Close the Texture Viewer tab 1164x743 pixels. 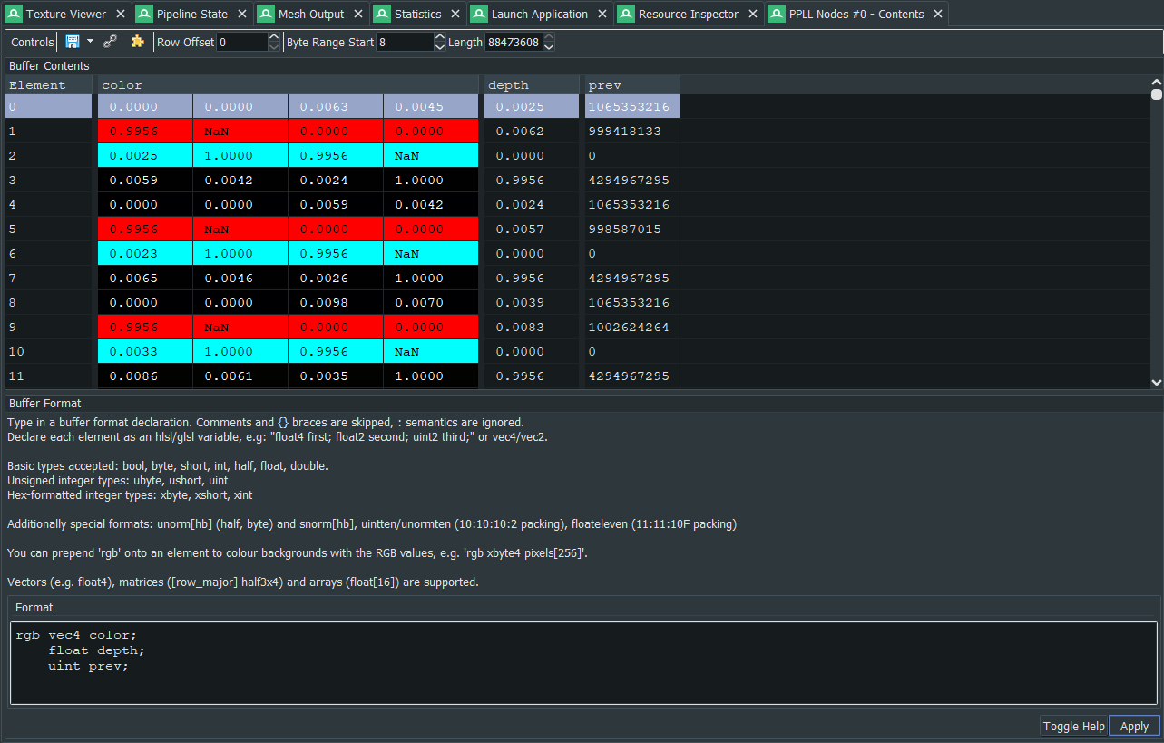121,15
